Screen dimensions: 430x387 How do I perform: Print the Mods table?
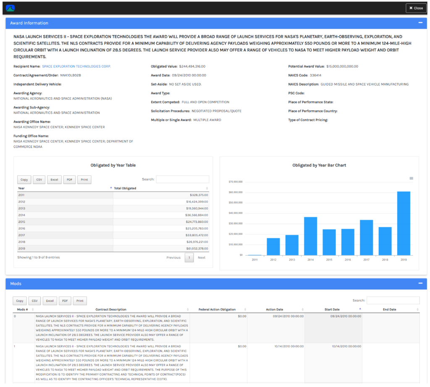click(80, 301)
